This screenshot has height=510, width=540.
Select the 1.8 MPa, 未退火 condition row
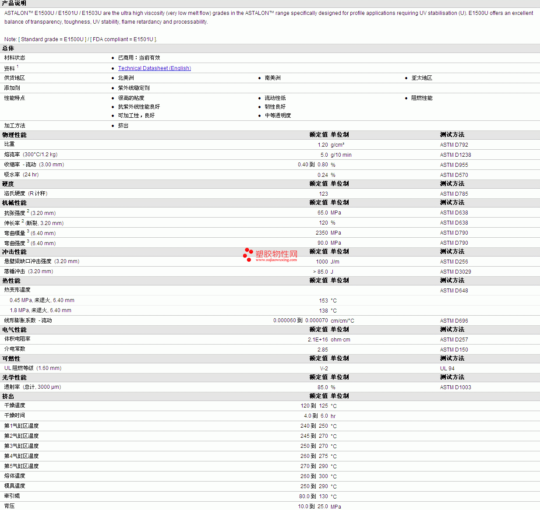(x=41, y=310)
